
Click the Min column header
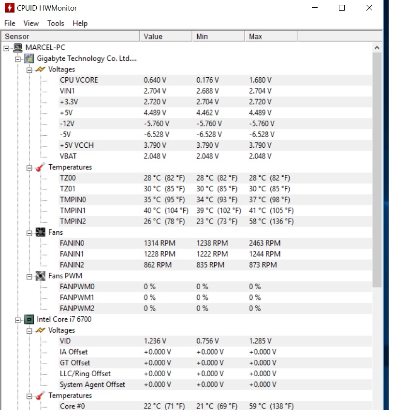coord(219,36)
